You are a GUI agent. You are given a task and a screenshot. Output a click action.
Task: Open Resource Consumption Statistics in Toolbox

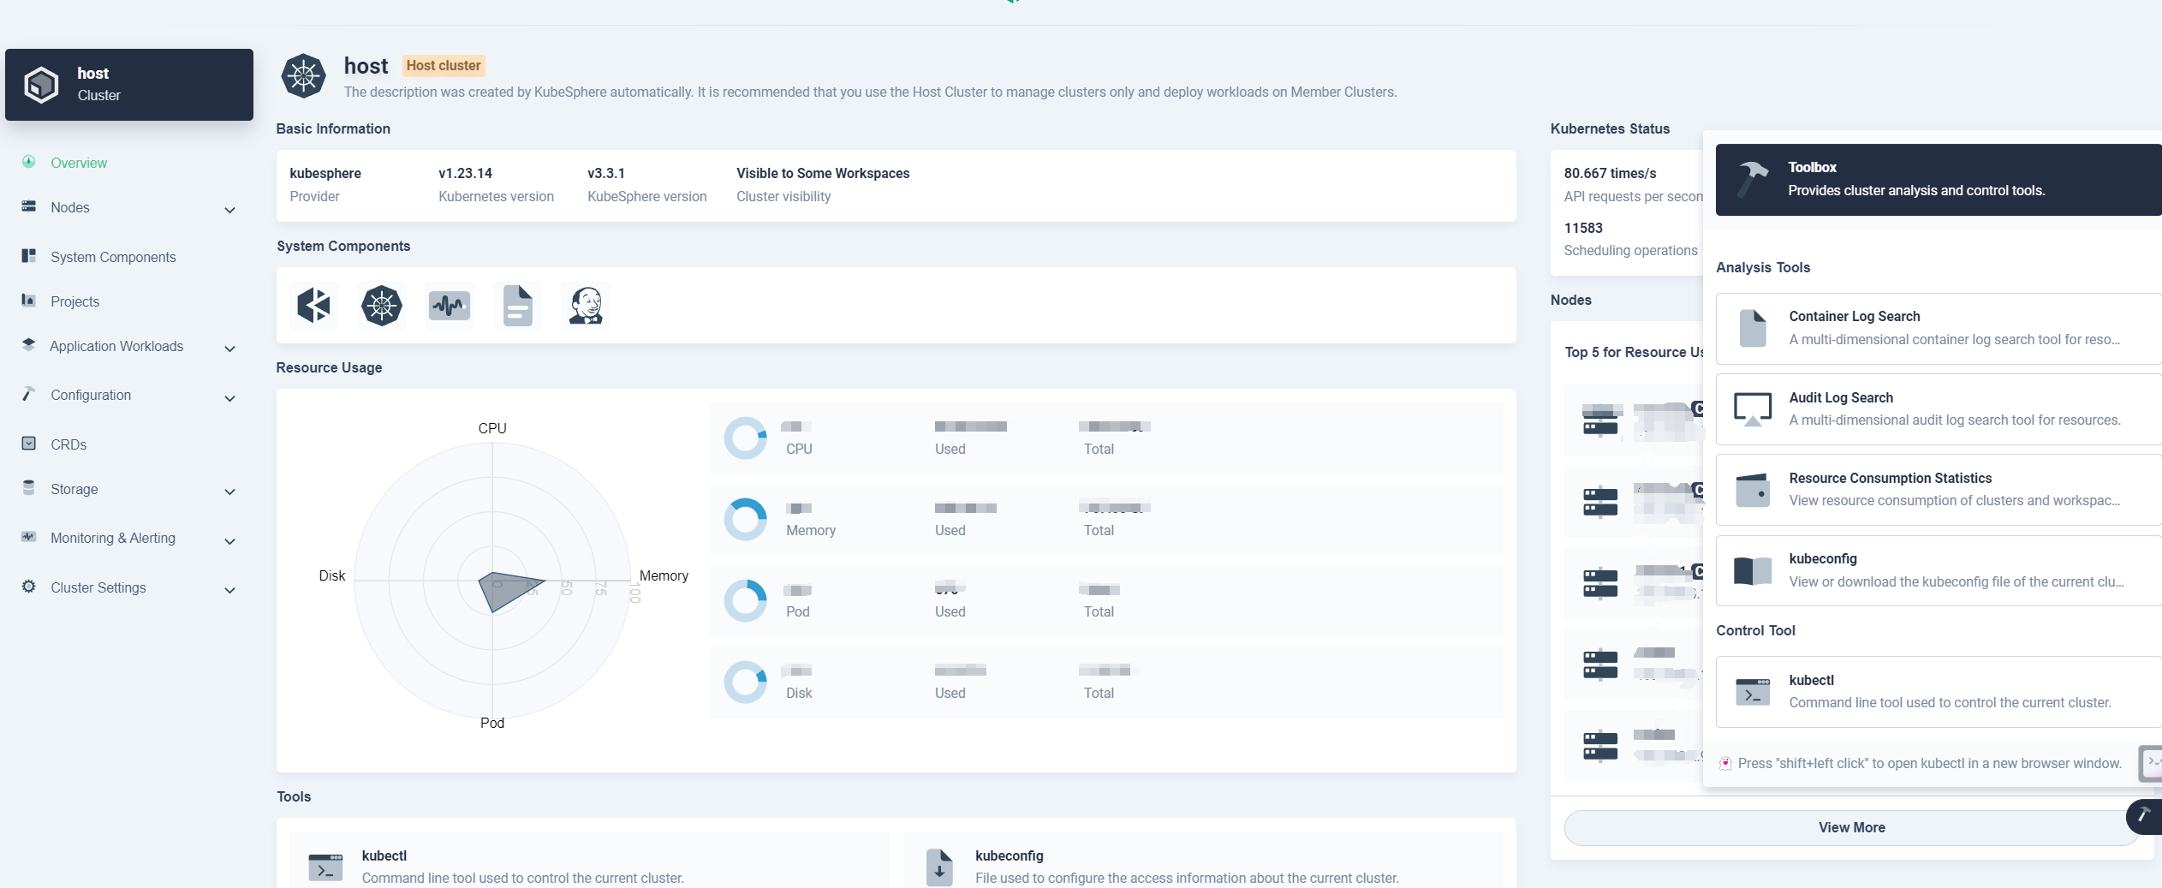coord(1939,489)
